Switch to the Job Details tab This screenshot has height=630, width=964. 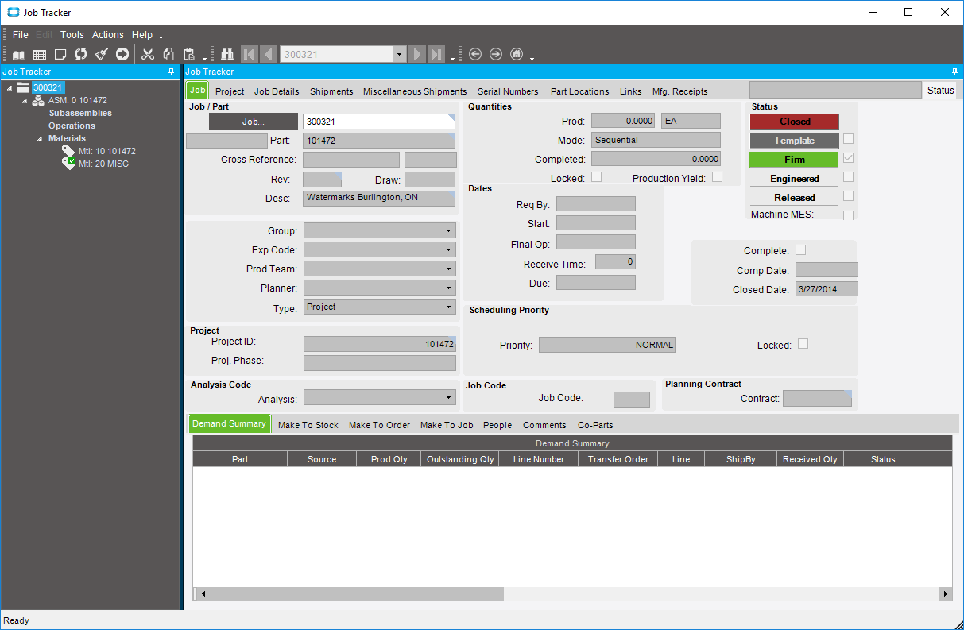point(277,91)
